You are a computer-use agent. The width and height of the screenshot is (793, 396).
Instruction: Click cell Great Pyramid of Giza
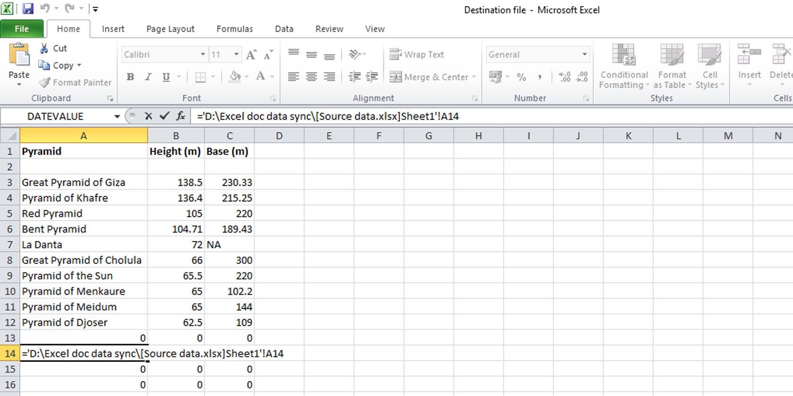click(x=84, y=182)
